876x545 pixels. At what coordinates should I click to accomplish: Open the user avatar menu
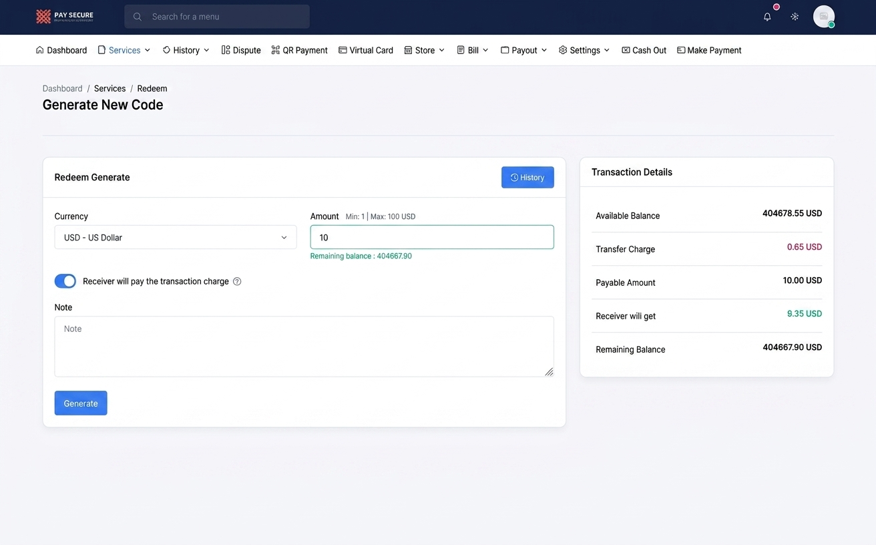click(824, 17)
